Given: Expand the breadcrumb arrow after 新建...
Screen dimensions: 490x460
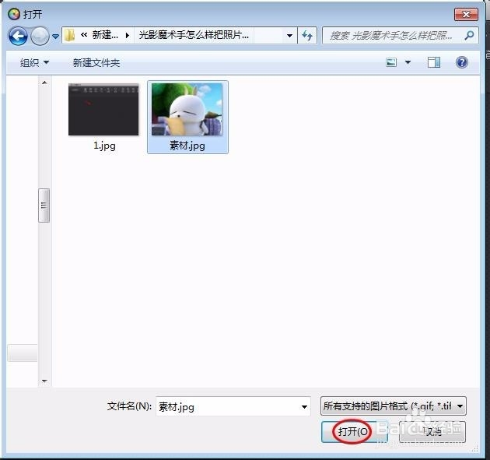Looking at the screenshot, I should coord(128,35).
